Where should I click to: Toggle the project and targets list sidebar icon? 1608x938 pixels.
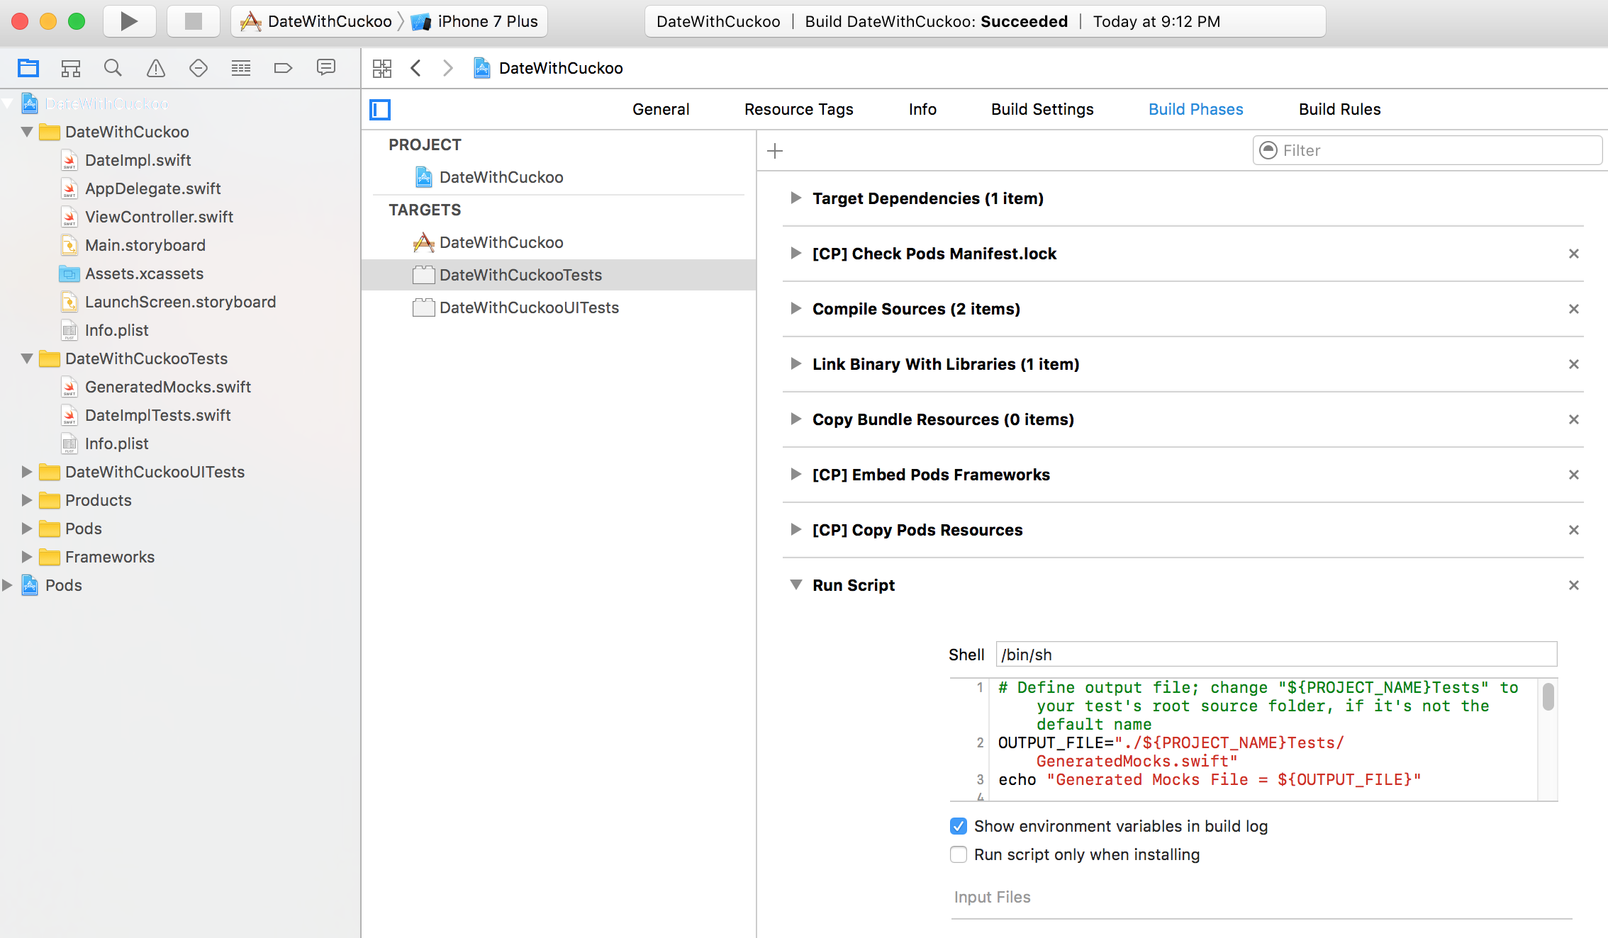coord(380,110)
